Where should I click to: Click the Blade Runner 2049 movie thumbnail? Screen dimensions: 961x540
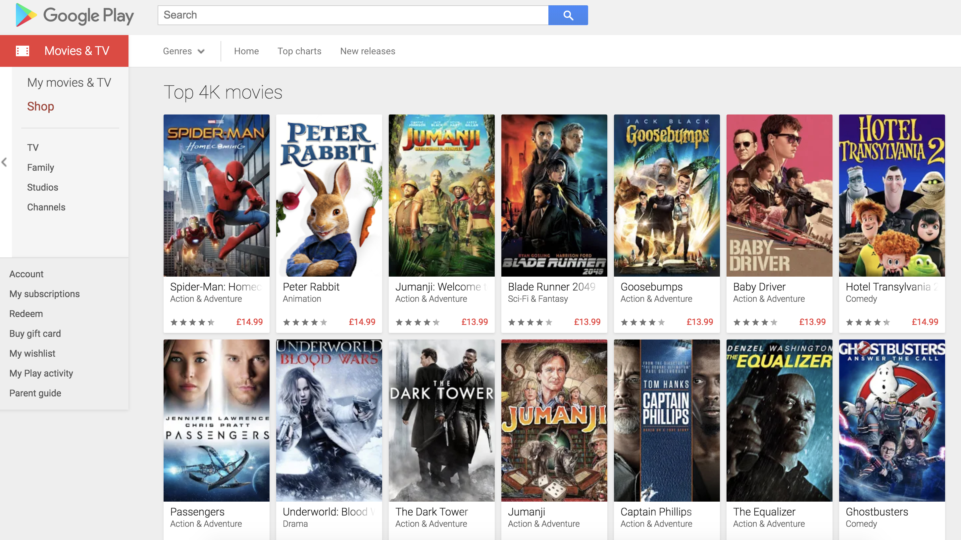coord(554,195)
